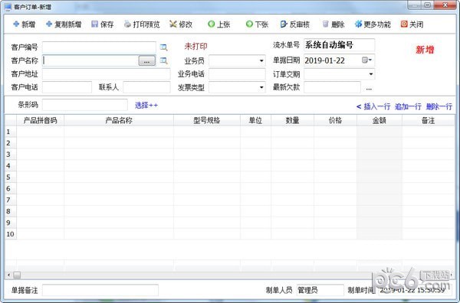This screenshot has width=460, height=303.
Task: Focus the 业务电话 input field
Action: 237,74
